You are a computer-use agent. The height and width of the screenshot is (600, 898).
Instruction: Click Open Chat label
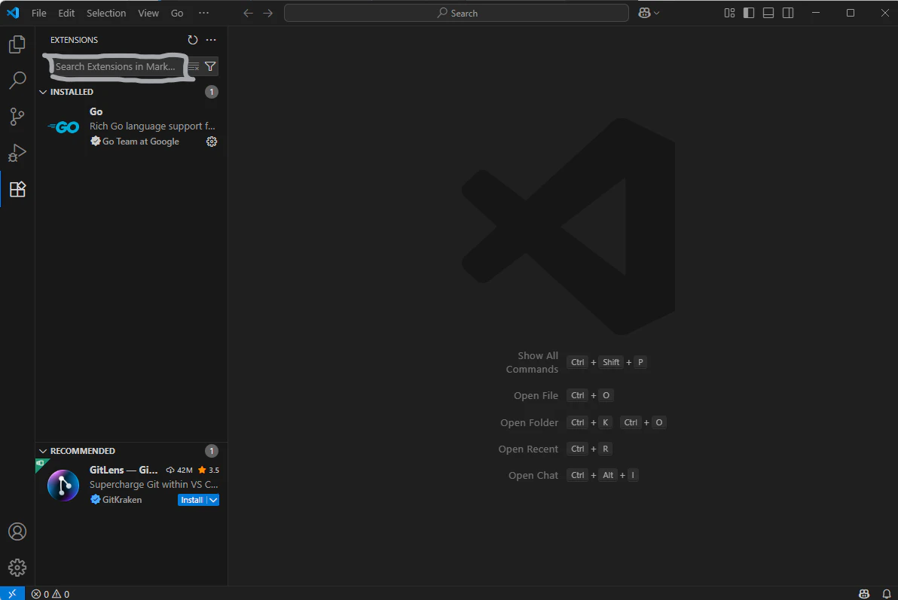[533, 475]
